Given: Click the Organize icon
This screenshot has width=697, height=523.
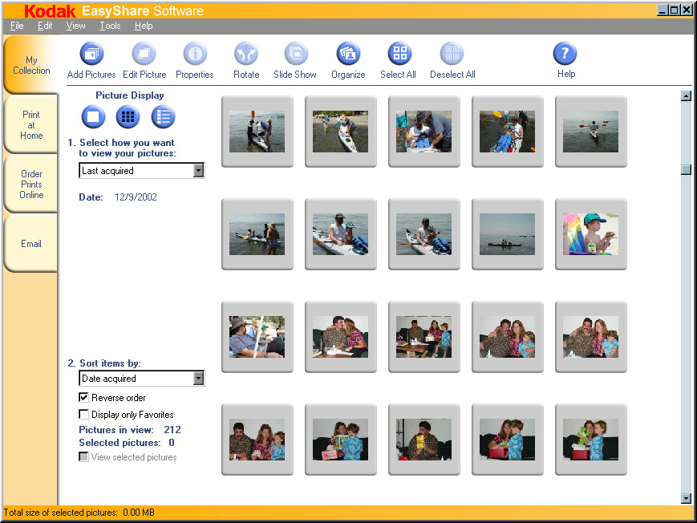Looking at the screenshot, I should pos(348,55).
